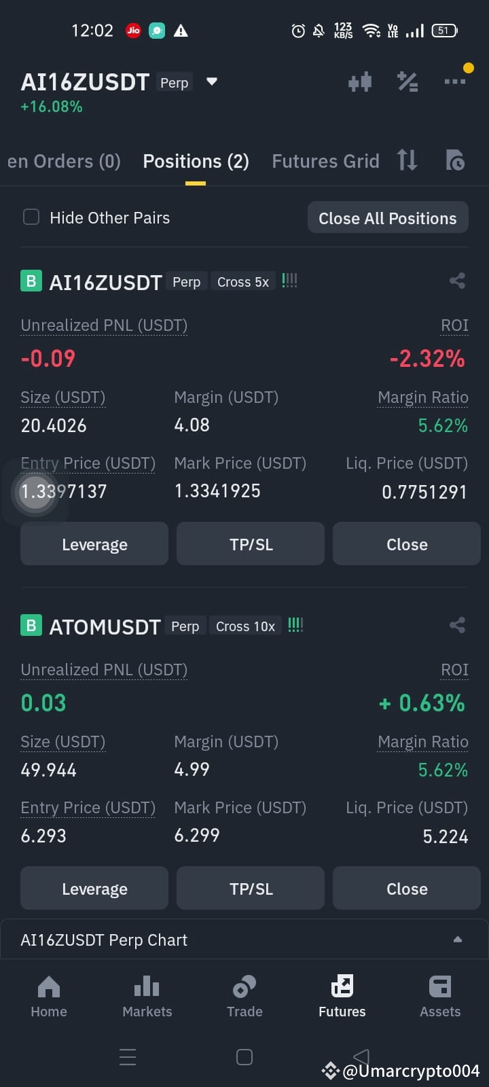Close the ATOMUSDT position
Viewport: 489px width, 1087px height.
click(x=407, y=889)
